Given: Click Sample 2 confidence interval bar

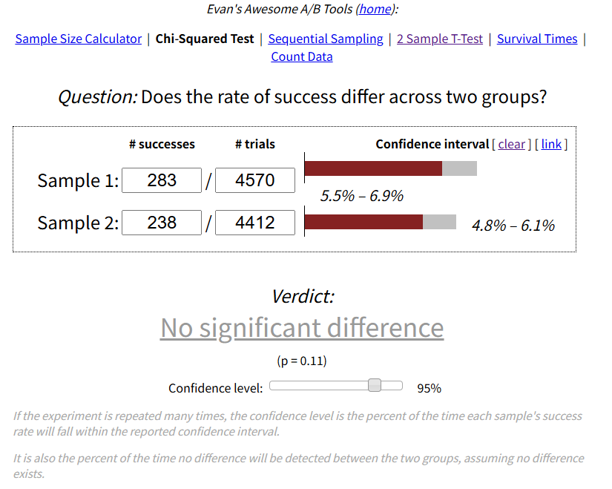Looking at the screenshot, I should coord(380,222).
